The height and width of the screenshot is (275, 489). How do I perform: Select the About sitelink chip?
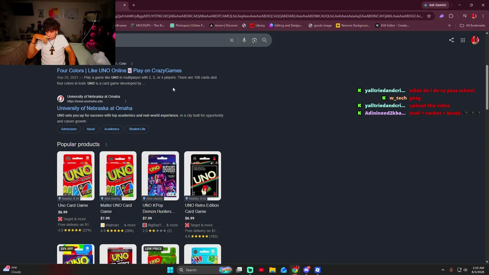coord(91,129)
